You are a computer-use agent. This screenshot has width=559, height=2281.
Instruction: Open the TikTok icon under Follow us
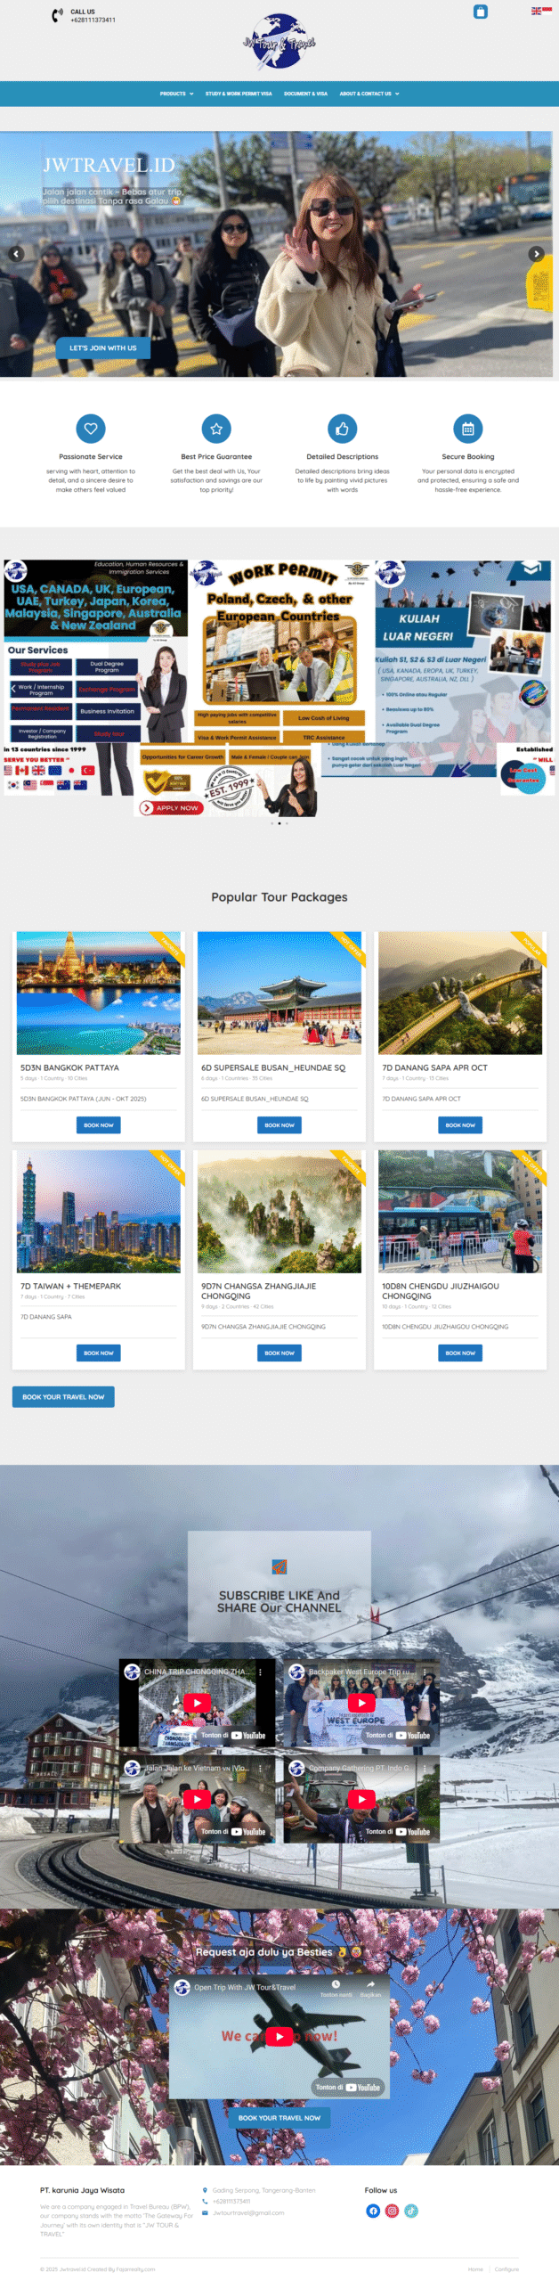411,2211
